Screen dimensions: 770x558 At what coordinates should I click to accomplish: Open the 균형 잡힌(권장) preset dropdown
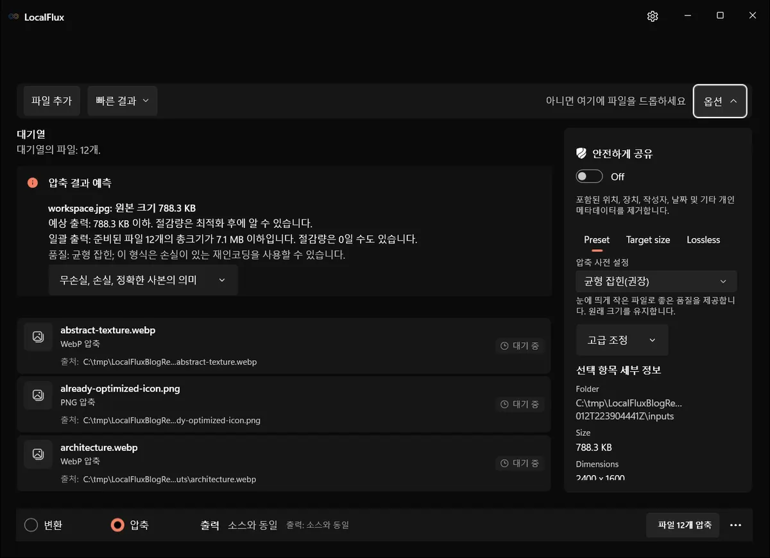click(x=656, y=281)
